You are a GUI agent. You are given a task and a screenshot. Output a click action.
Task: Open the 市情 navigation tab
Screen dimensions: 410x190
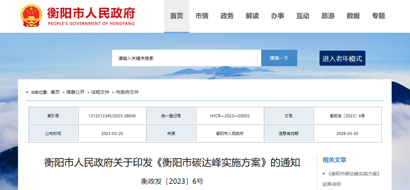click(x=202, y=16)
